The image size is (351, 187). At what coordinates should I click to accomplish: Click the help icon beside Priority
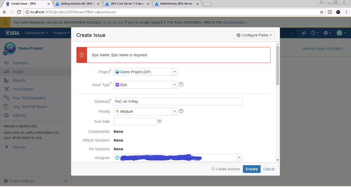[x=181, y=111]
